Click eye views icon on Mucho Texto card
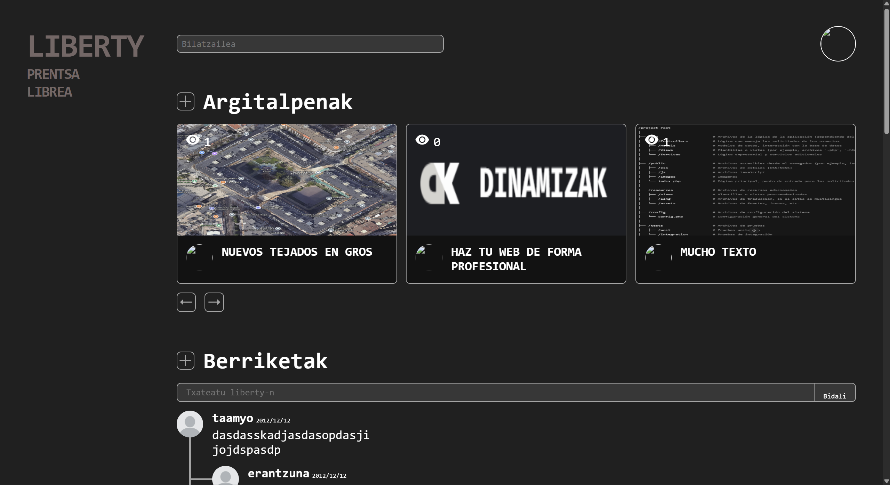 (x=651, y=140)
